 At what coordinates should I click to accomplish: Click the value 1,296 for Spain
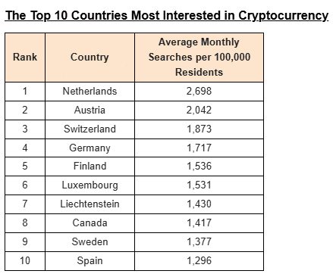199,261
